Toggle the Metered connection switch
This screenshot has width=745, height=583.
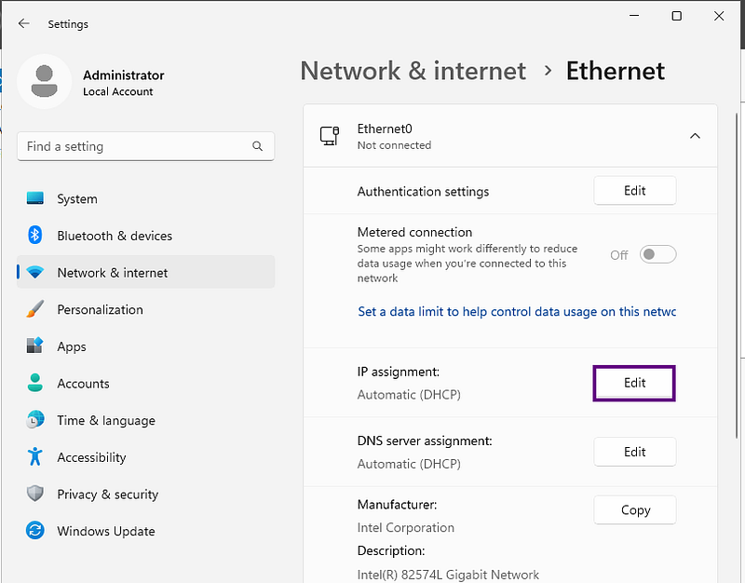pyautogui.click(x=657, y=254)
